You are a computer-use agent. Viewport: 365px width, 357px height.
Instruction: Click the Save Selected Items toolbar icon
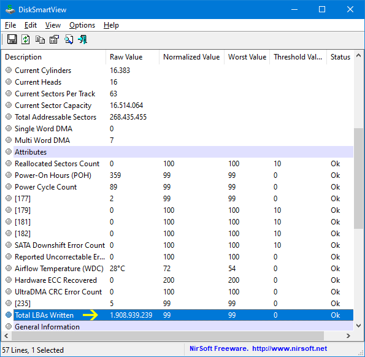12,39
